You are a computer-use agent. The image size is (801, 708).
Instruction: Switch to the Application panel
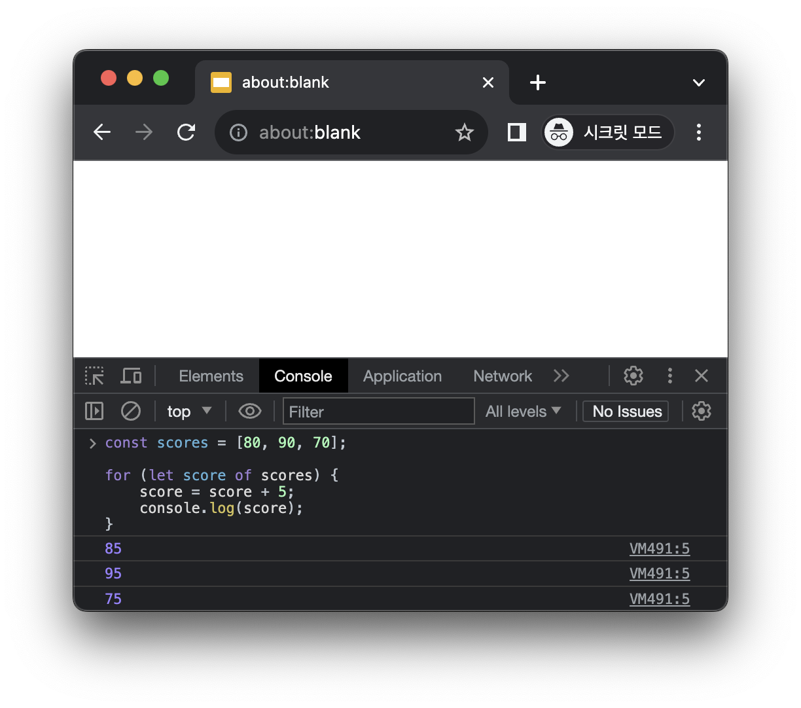(x=402, y=376)
